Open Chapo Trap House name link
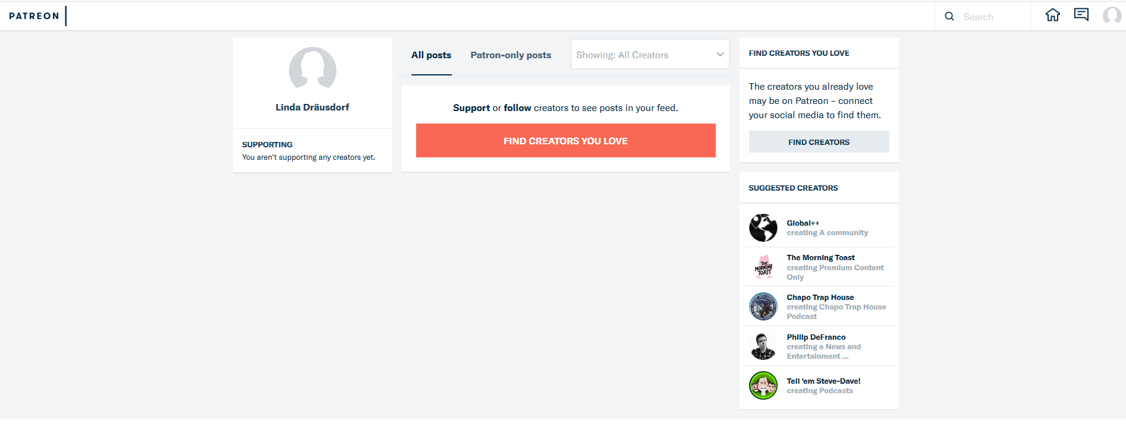Viewport: 1126px width, 430px height. 820,298
